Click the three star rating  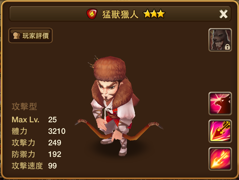pyautogui.click(x=154, y=14)
